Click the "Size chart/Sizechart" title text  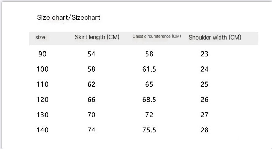(68, 18)
